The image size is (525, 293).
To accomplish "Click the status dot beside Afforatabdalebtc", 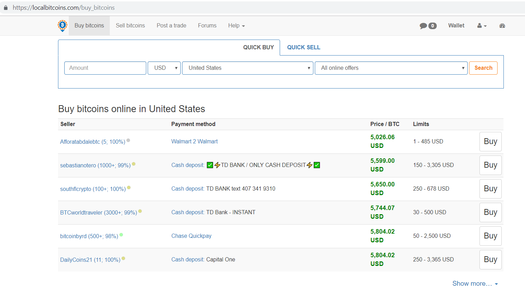I will [x=128, y=140].
